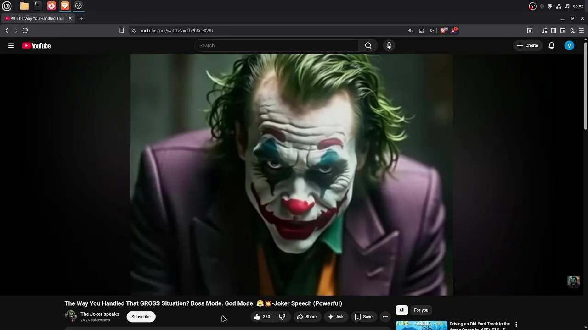Select the 'For you' filter chip

point(421,310)
